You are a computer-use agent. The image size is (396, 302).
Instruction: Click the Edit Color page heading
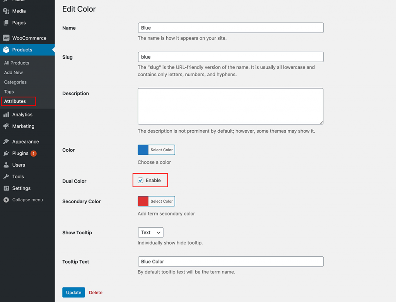[79, 9]
